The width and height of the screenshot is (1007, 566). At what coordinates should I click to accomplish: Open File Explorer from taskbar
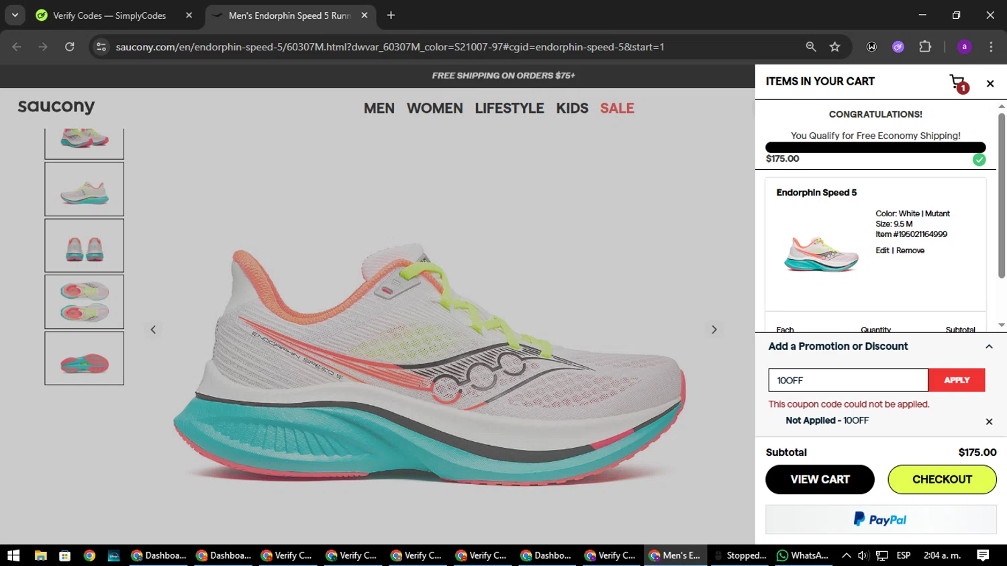click(40, 555)
